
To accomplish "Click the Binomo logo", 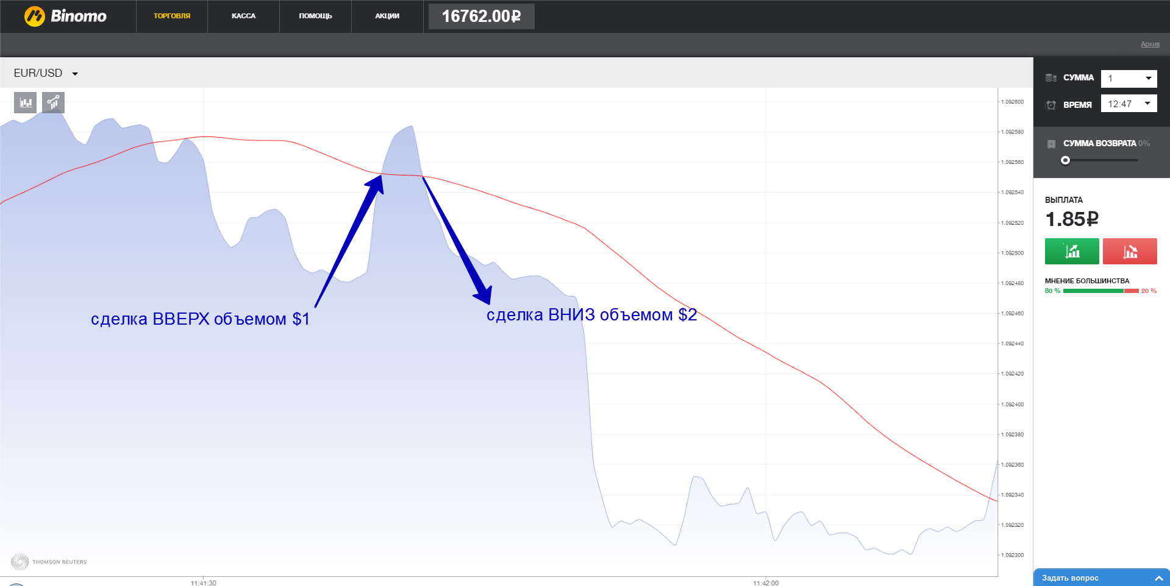I will coord(65,16).
